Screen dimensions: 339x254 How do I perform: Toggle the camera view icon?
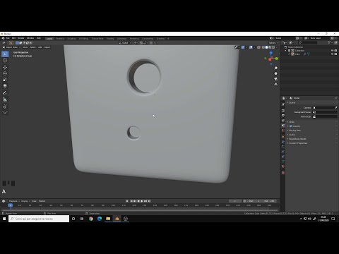coord(275,79)
